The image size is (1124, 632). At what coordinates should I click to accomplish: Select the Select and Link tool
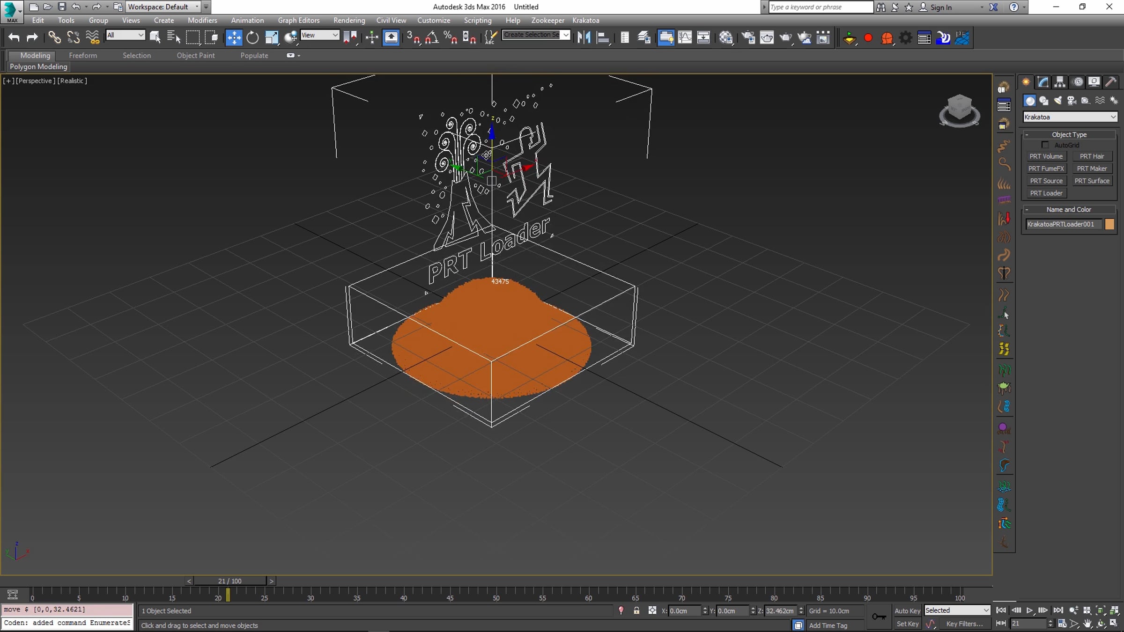coord(54,37)
